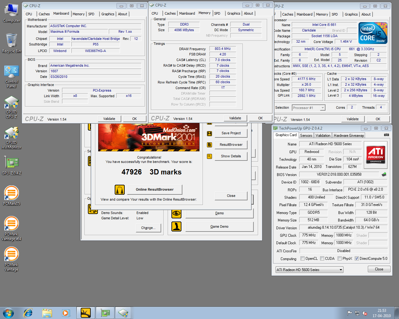Switch to the Validation tab in GPU-Z

[323, 136]
